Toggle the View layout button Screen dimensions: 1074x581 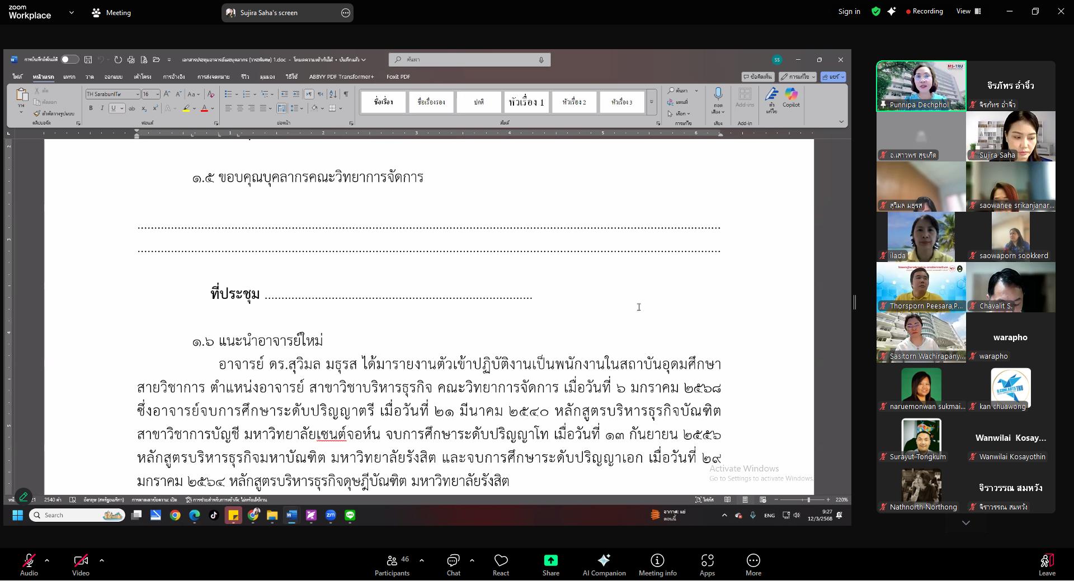point(969,11)
